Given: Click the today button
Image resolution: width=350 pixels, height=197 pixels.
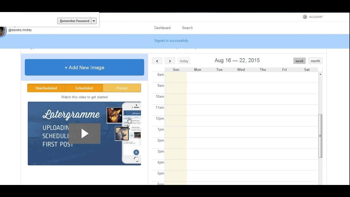Looking at the screenshot, I should point(184,61).
